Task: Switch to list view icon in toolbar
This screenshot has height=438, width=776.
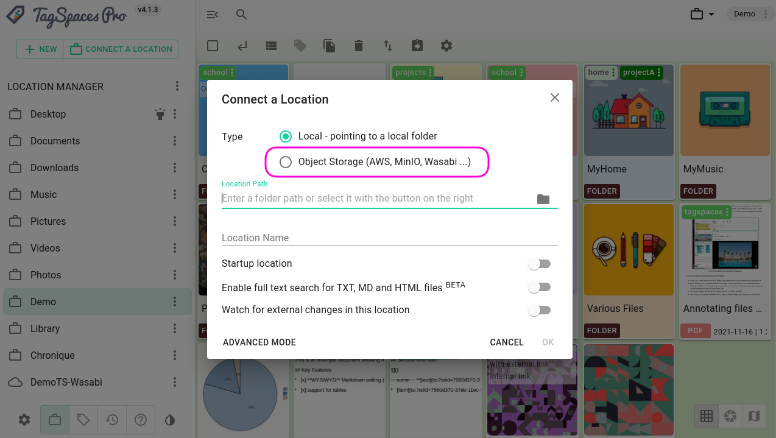Action: coord(271,46)
